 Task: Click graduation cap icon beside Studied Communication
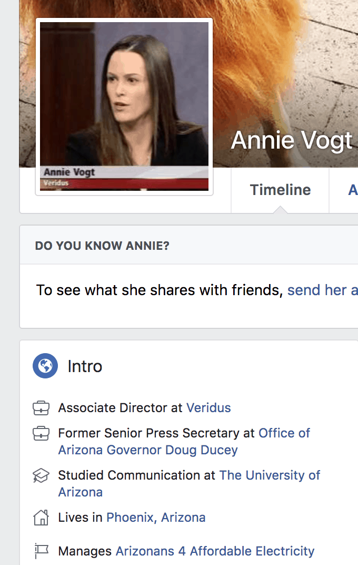[x=41, y=475]
